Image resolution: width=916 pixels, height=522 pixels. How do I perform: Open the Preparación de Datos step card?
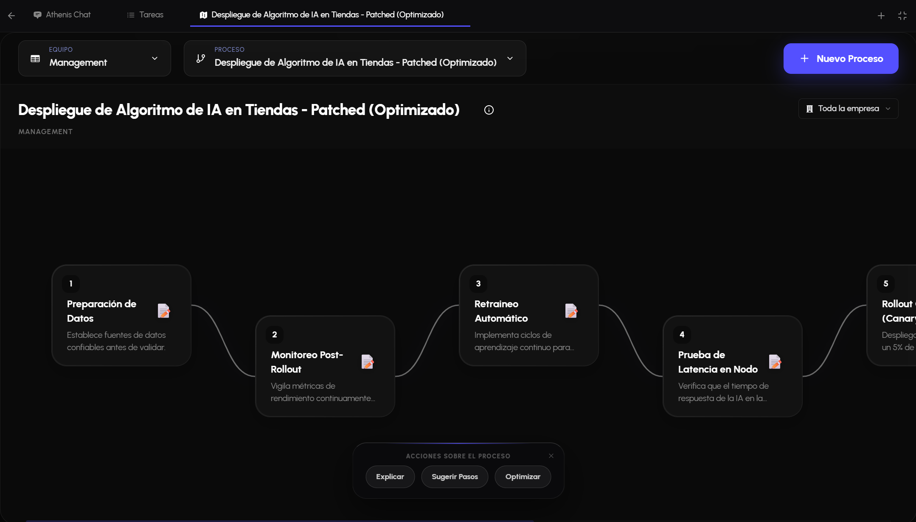(x=121, y=315)
